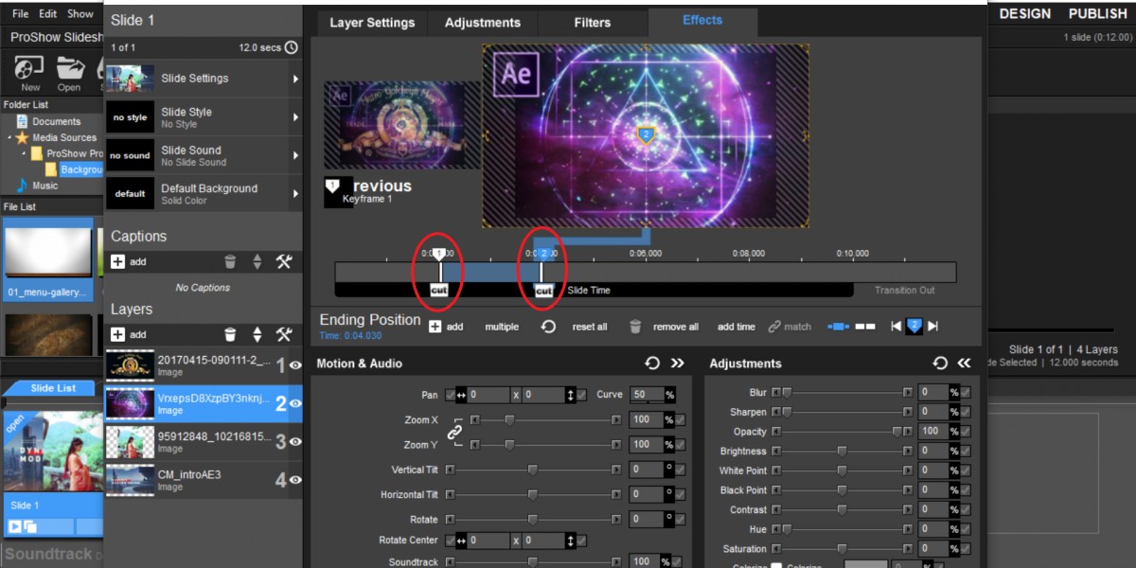Jump to the next keyframe arrow
This screenshot has width=1136, height=568.
tap(932, 327)
